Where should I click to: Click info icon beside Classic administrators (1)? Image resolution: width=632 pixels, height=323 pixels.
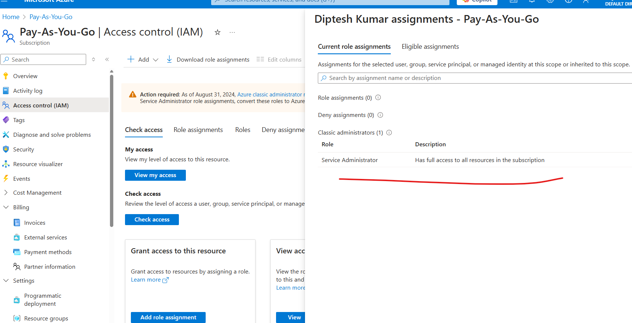(389, 132)
